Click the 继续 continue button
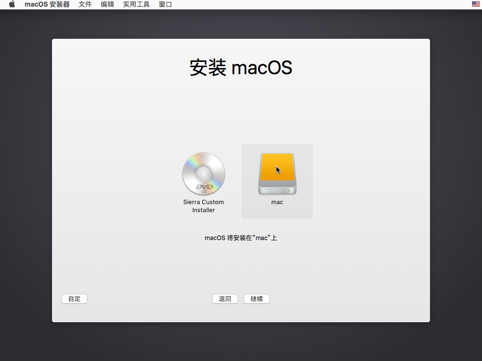482x361 pixels. click(x=257, y=299)
